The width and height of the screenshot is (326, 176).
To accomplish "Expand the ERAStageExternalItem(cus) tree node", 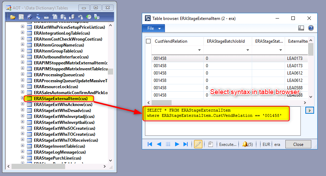I will tap(23, 99).
